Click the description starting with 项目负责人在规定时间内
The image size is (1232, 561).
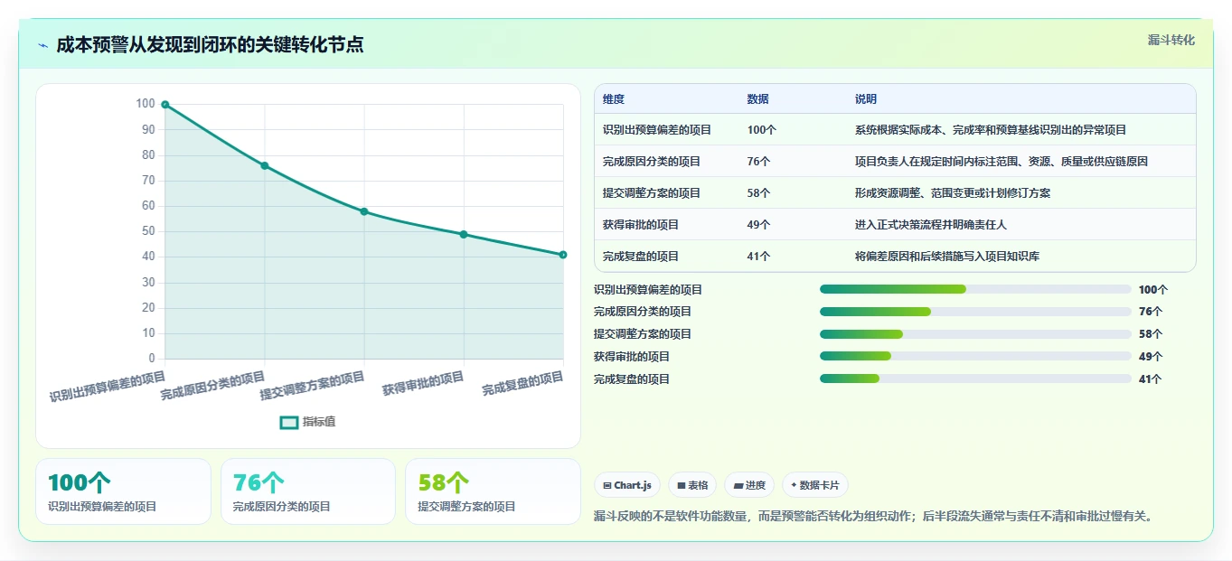[x=1002, y=162]
